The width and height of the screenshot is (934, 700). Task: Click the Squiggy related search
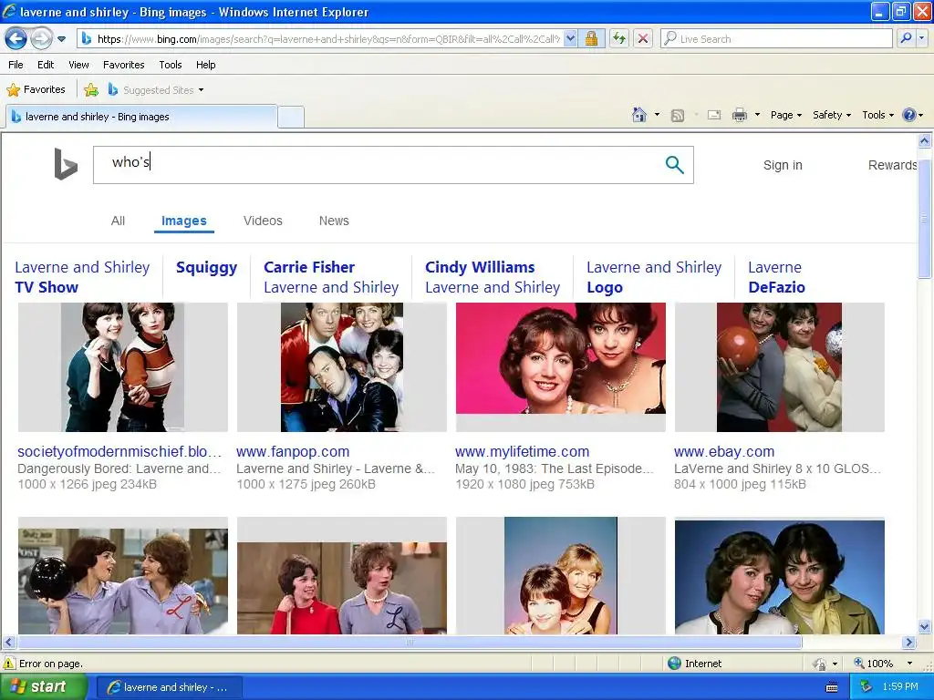tap(206, 268)
